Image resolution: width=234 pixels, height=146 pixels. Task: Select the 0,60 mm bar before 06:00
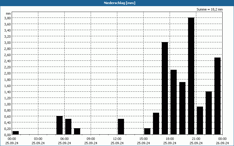(60, 125)
